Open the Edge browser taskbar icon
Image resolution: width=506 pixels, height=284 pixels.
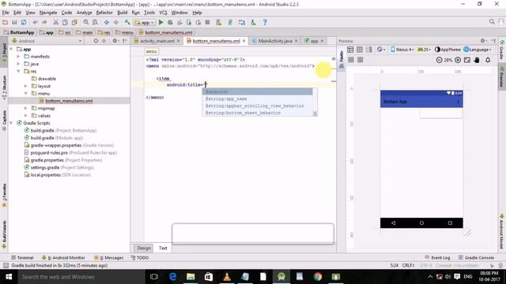[x=172, y=277]
